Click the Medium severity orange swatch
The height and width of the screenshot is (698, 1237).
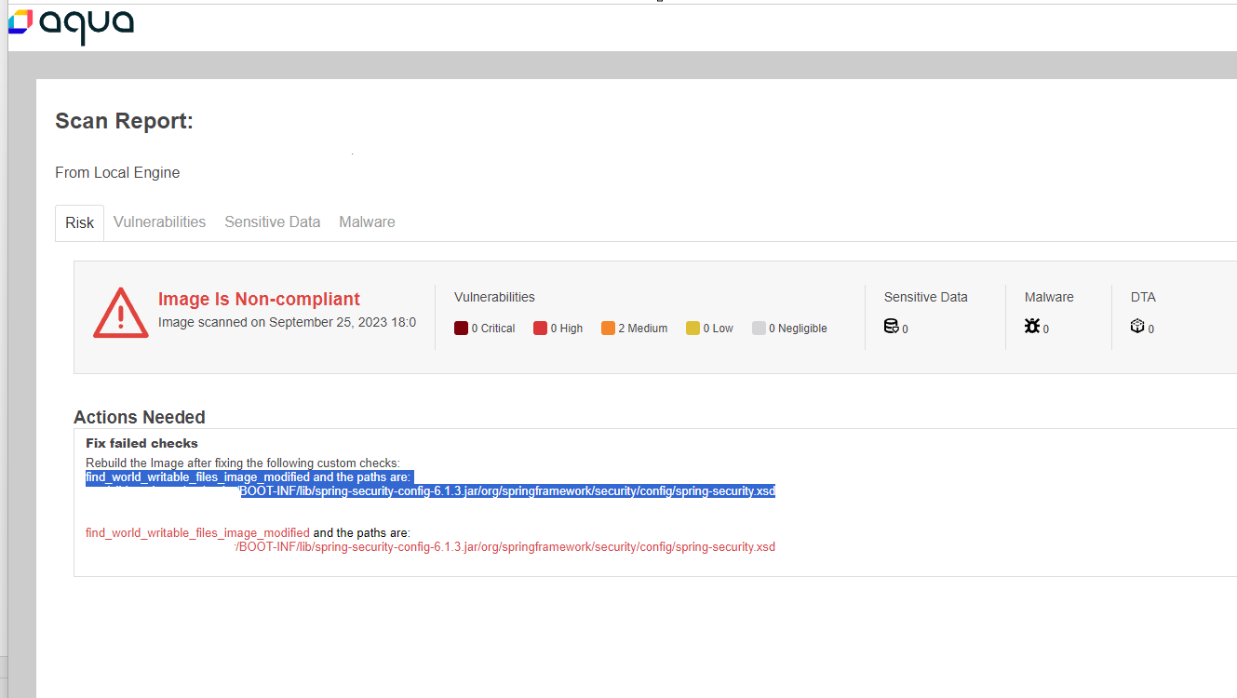click(x=608, y=328)
